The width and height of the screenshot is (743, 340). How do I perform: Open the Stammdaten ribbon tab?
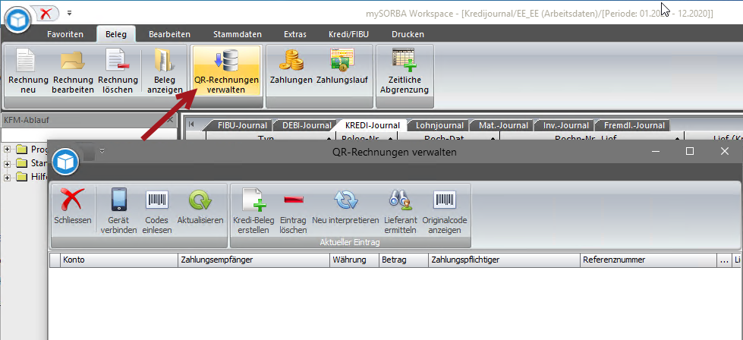238,34
